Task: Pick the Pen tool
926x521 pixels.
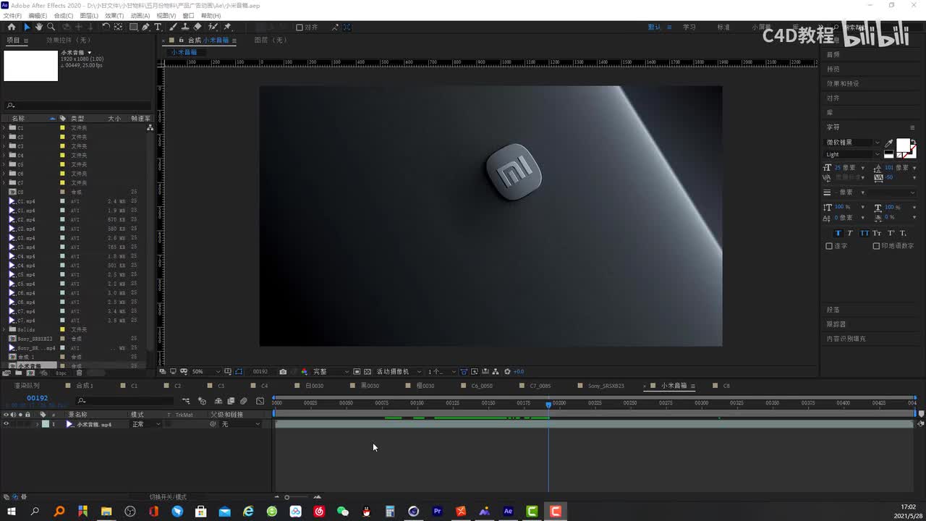Action: click(145, 27)
